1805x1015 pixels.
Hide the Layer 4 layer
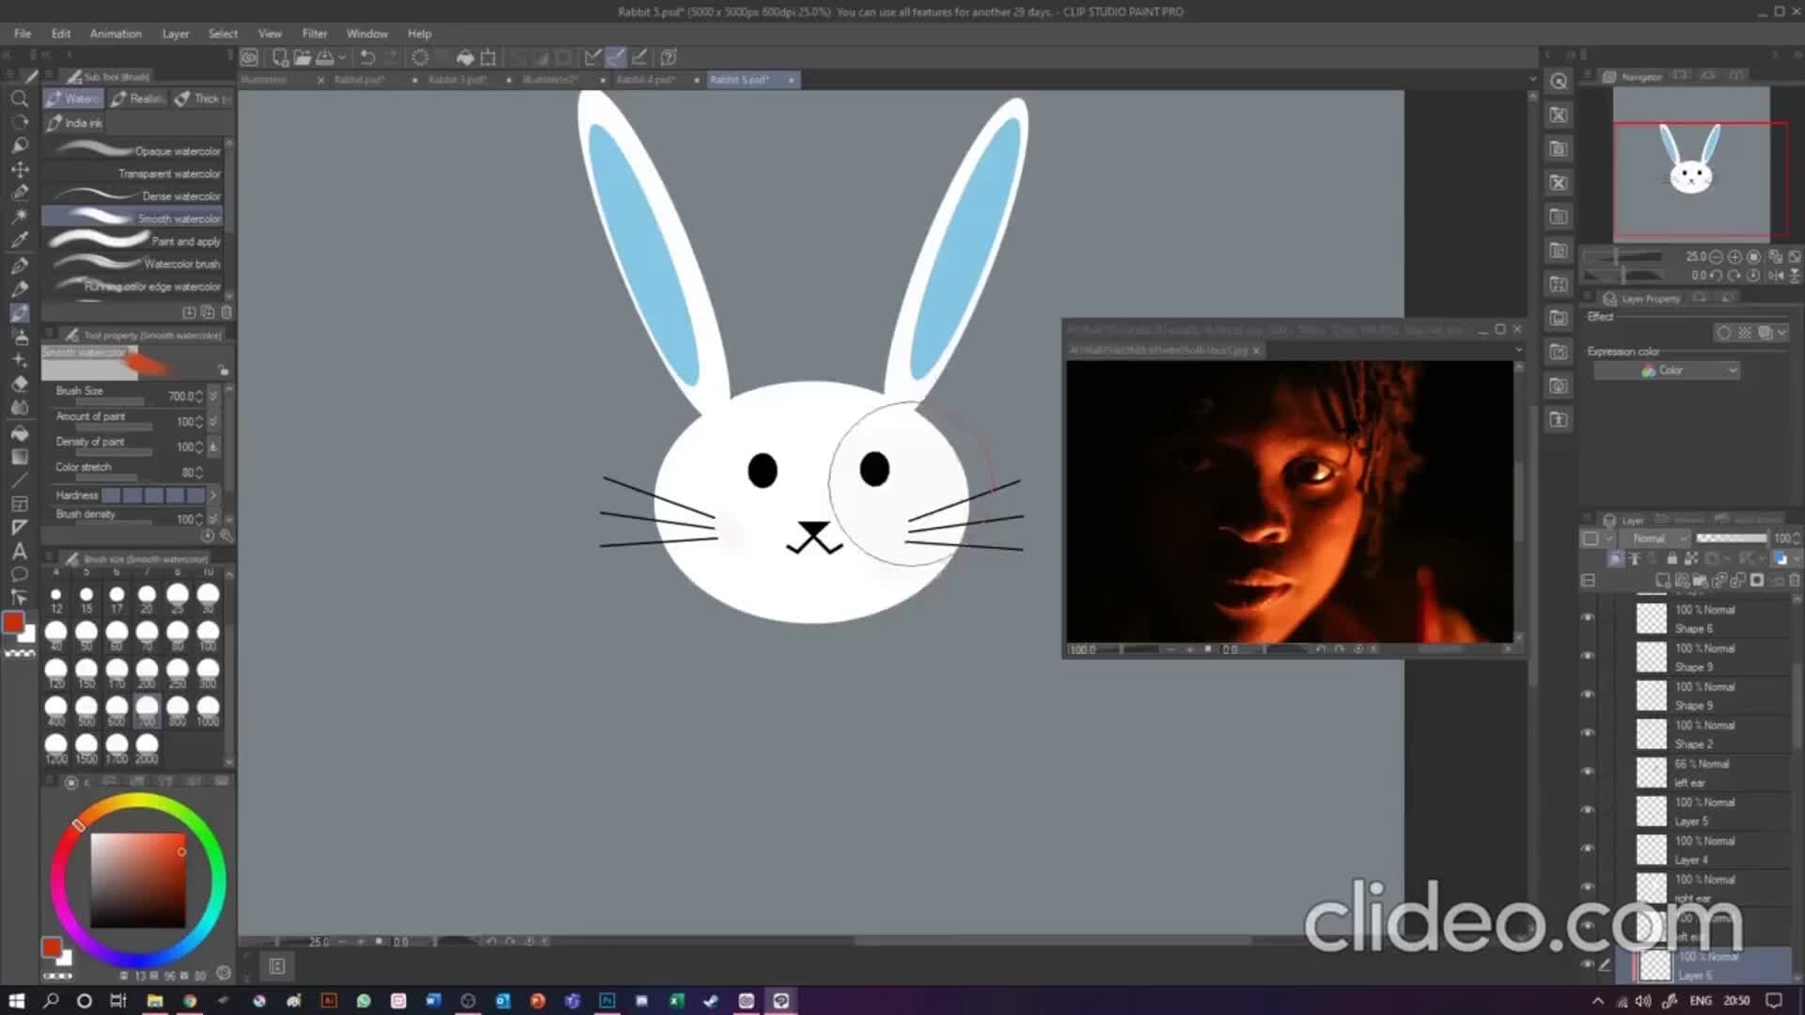tap(1588, 849)
